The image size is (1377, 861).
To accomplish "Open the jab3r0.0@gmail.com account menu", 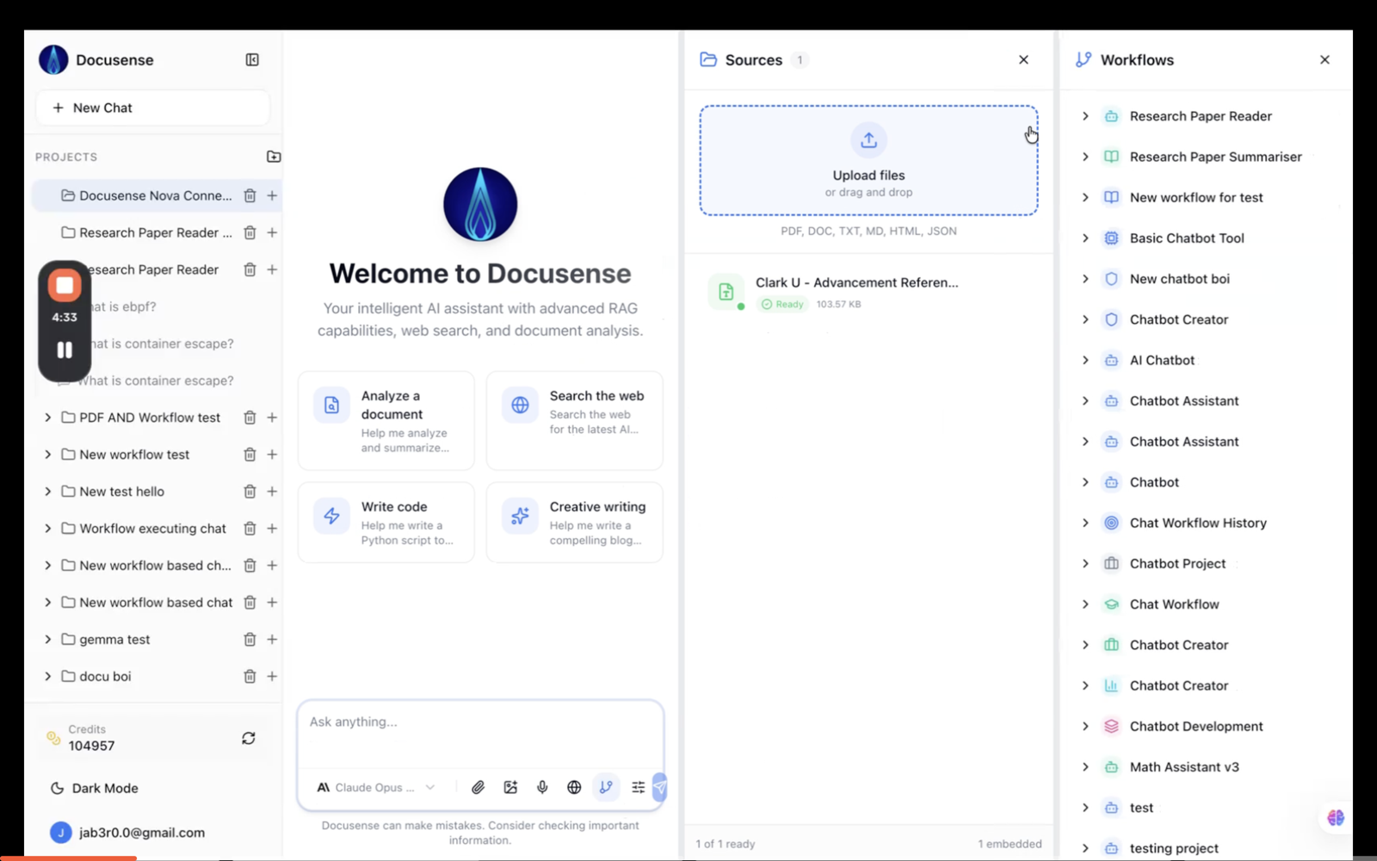I will click(x=129, y=833).
